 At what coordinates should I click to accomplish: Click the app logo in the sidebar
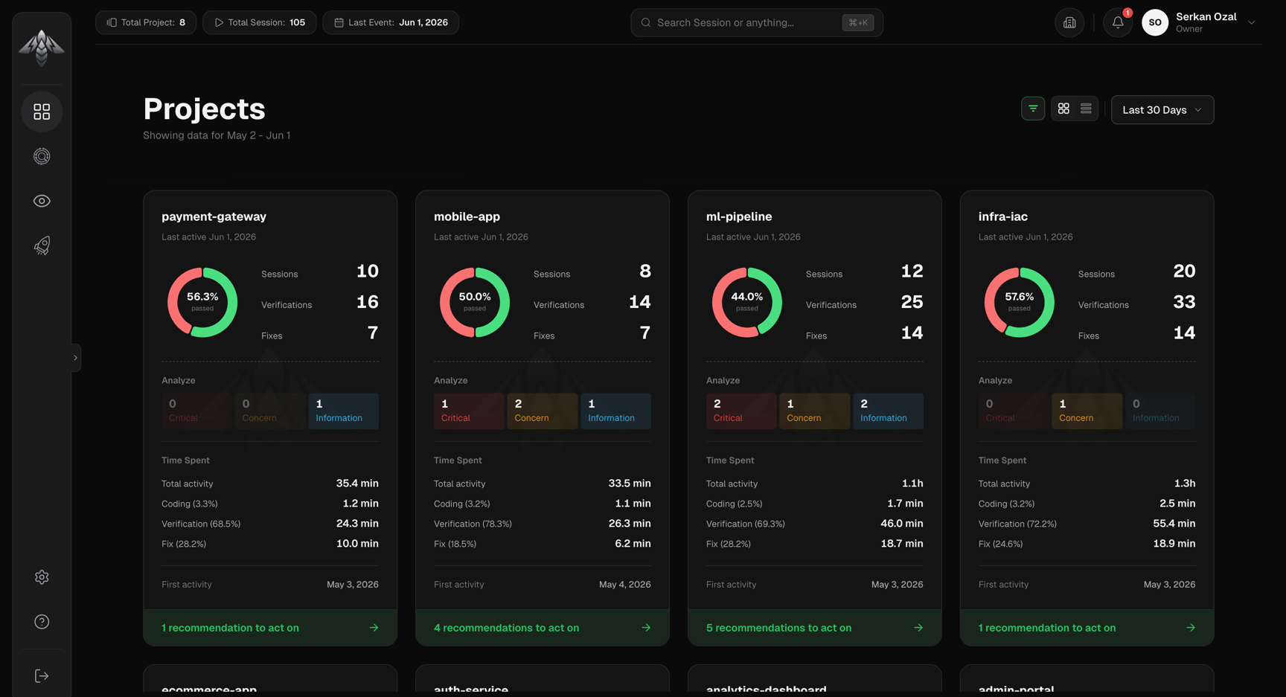pos(42,48)
